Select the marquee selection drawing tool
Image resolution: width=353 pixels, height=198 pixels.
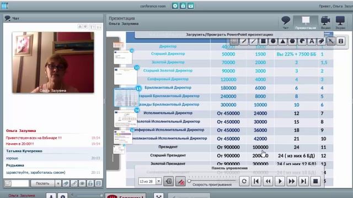click(x=234, y=41)
